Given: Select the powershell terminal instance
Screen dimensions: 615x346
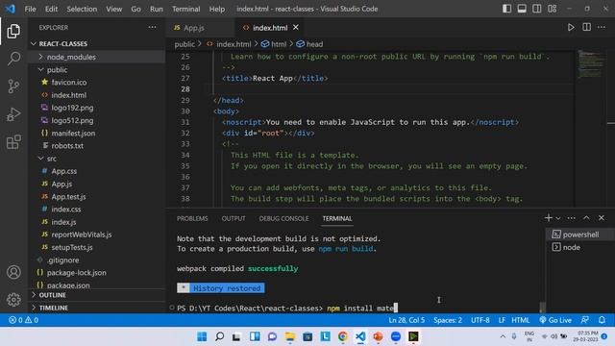Looking at the screenshot, I should (580, 235).
